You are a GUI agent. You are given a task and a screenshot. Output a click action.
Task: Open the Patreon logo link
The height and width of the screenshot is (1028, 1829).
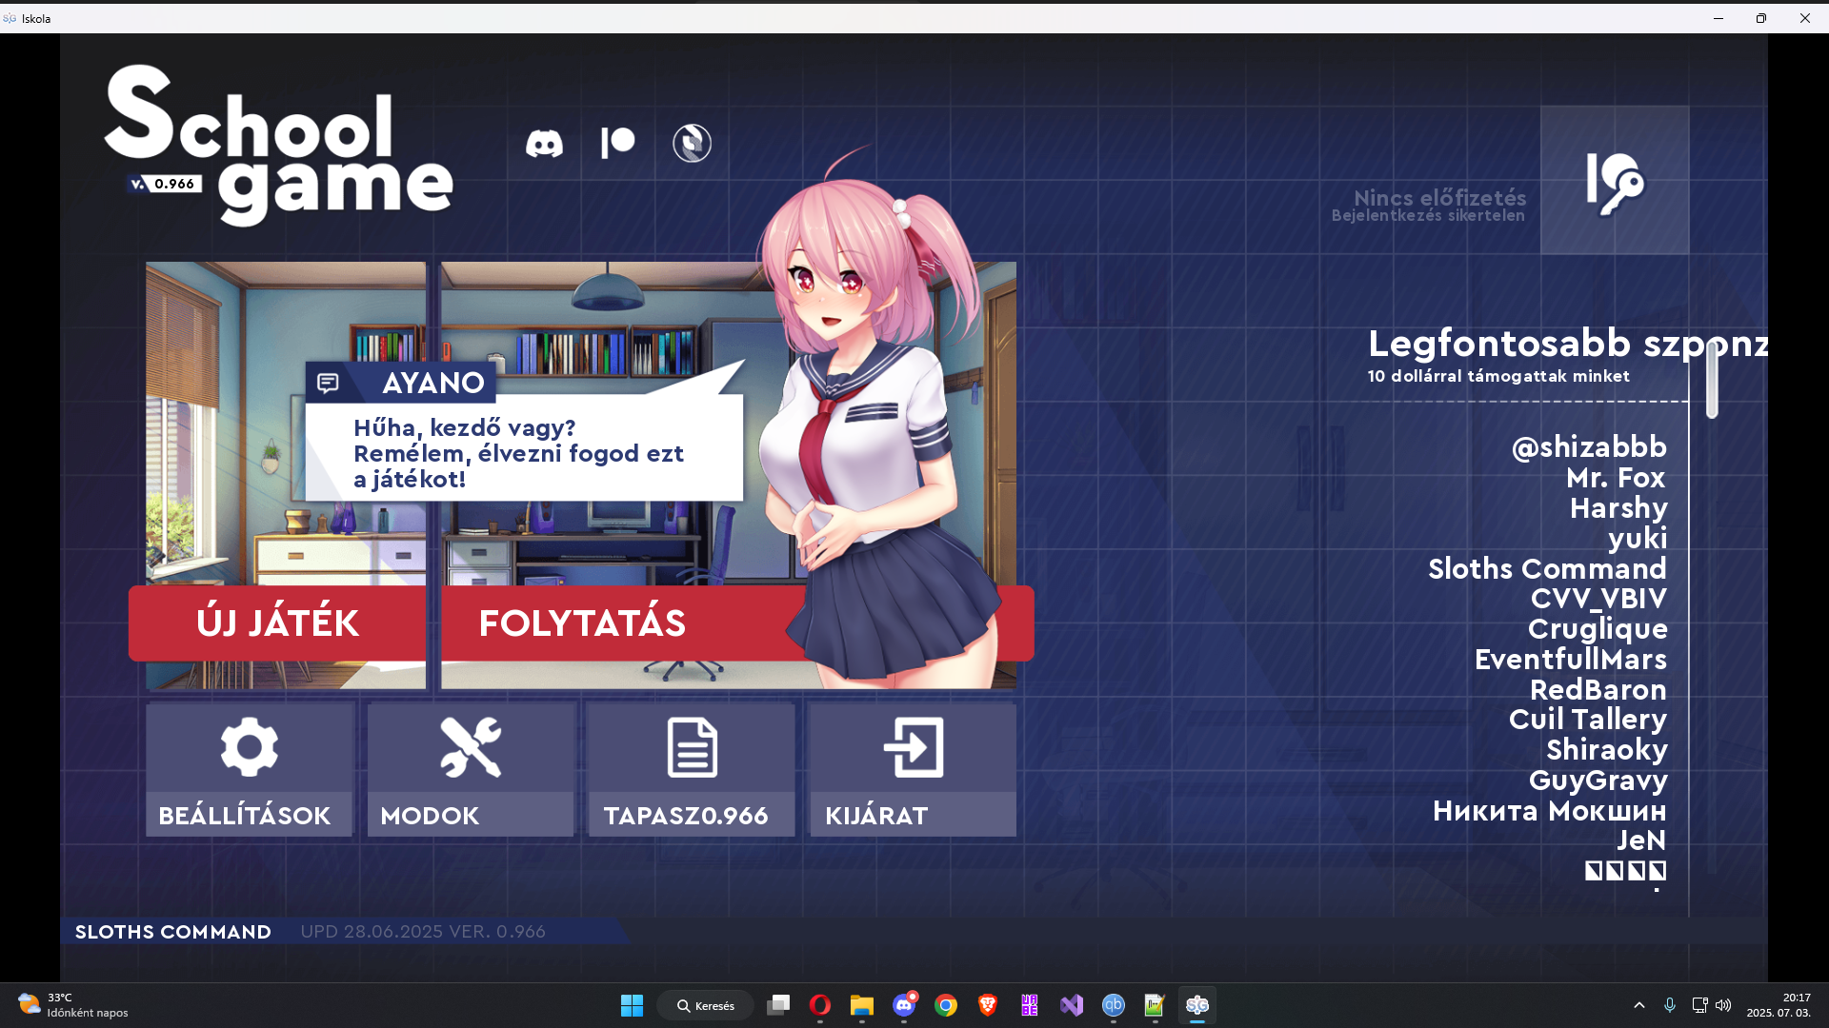click(x=617, y=143)
